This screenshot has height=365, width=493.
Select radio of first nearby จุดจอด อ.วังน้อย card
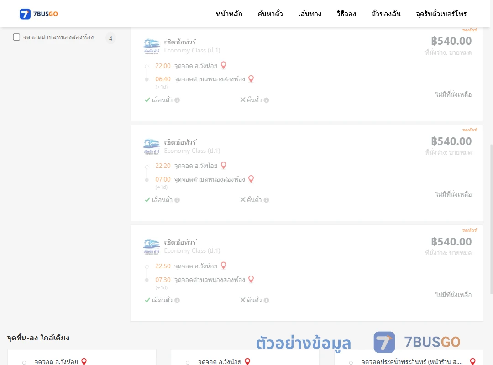click(24, 362)
